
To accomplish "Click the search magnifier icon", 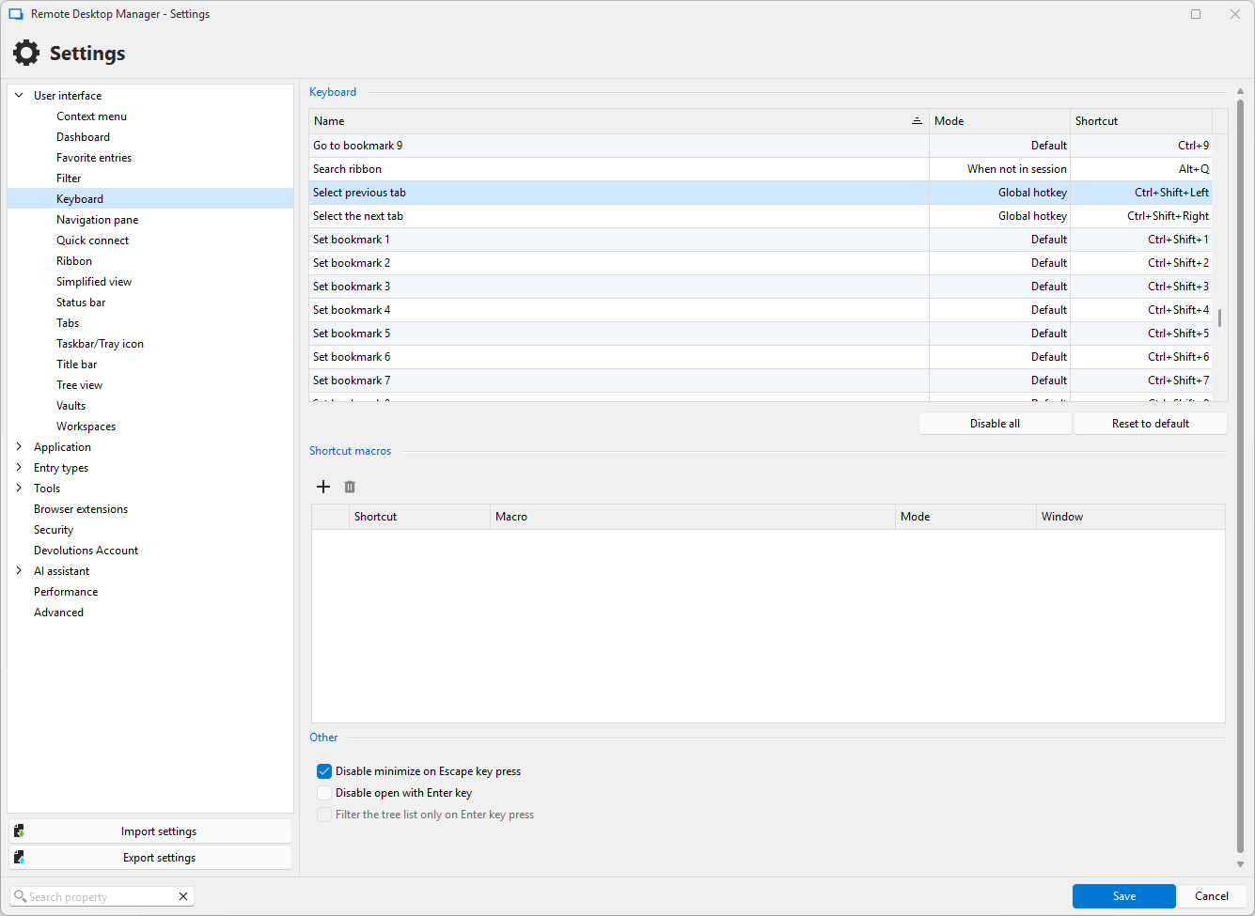I will 20,896.
